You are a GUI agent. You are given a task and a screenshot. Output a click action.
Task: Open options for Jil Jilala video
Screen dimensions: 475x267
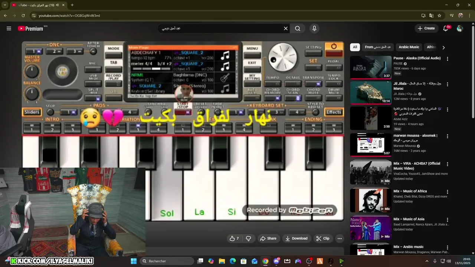(447, 84)
